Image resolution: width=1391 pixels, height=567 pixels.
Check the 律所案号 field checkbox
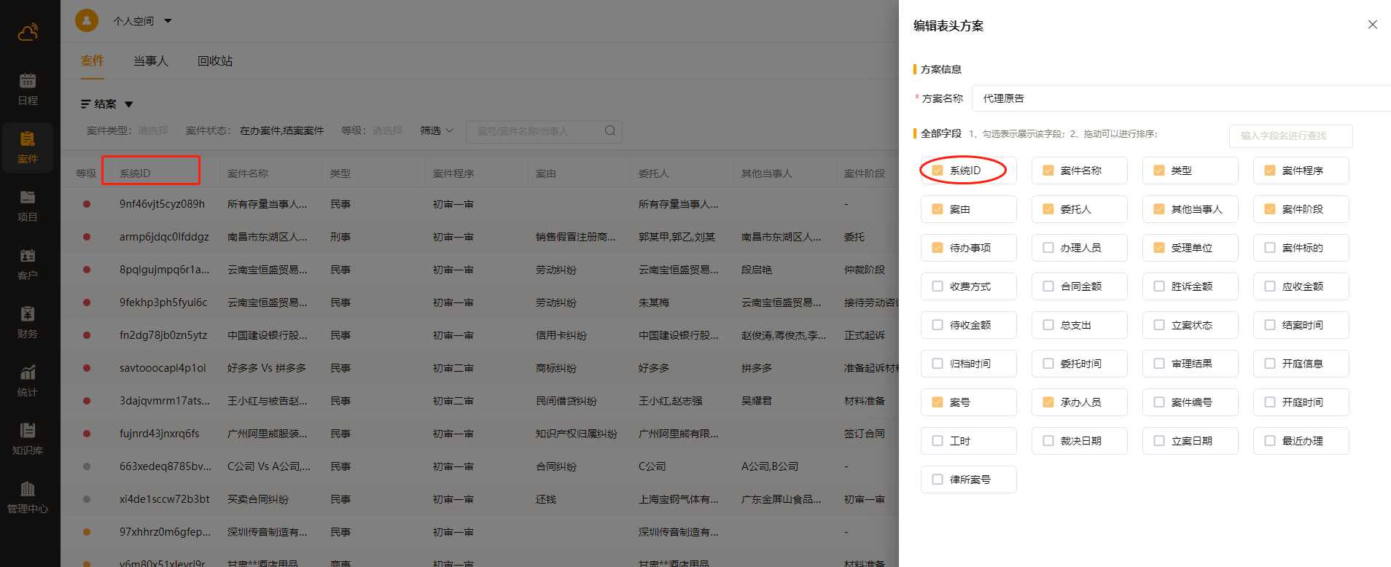click(x=938, y=480)
